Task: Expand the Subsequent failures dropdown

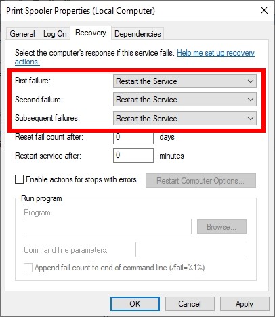Action: pos(185,118)
